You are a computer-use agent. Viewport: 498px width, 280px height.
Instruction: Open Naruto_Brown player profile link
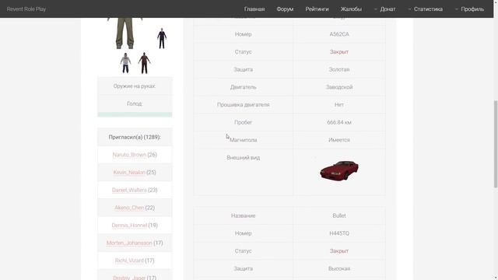click(x=129, y=155)
